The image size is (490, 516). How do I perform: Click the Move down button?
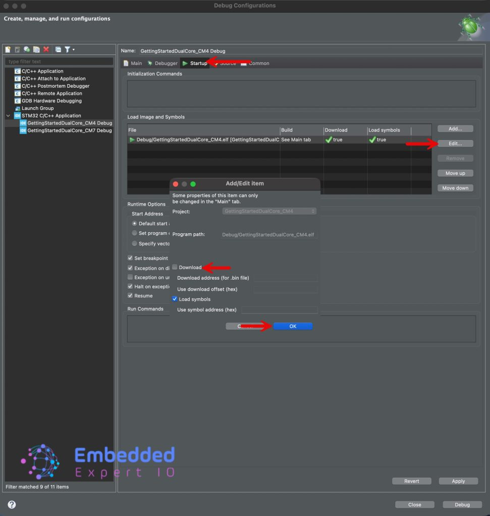455,188
